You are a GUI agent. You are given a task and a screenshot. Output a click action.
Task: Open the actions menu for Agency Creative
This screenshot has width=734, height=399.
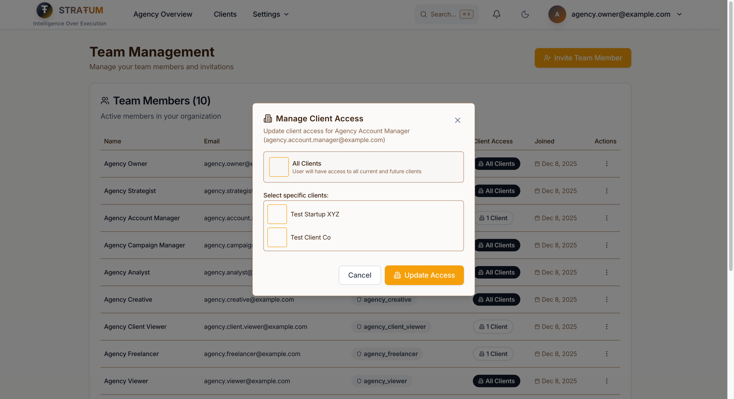[x=606, y=299]
